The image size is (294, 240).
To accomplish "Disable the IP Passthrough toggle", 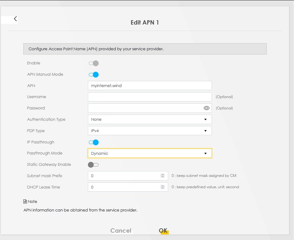I will point(94,142).
